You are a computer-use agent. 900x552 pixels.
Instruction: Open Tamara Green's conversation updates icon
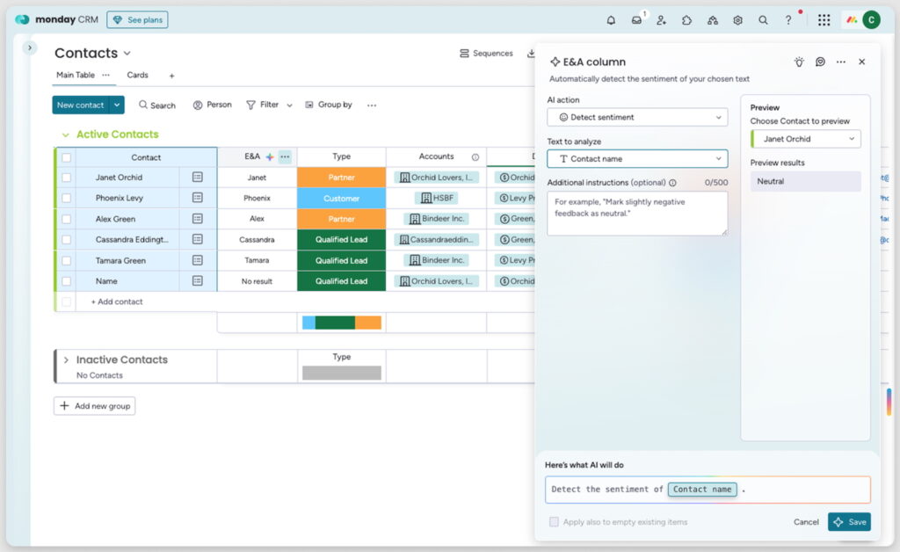198,260
